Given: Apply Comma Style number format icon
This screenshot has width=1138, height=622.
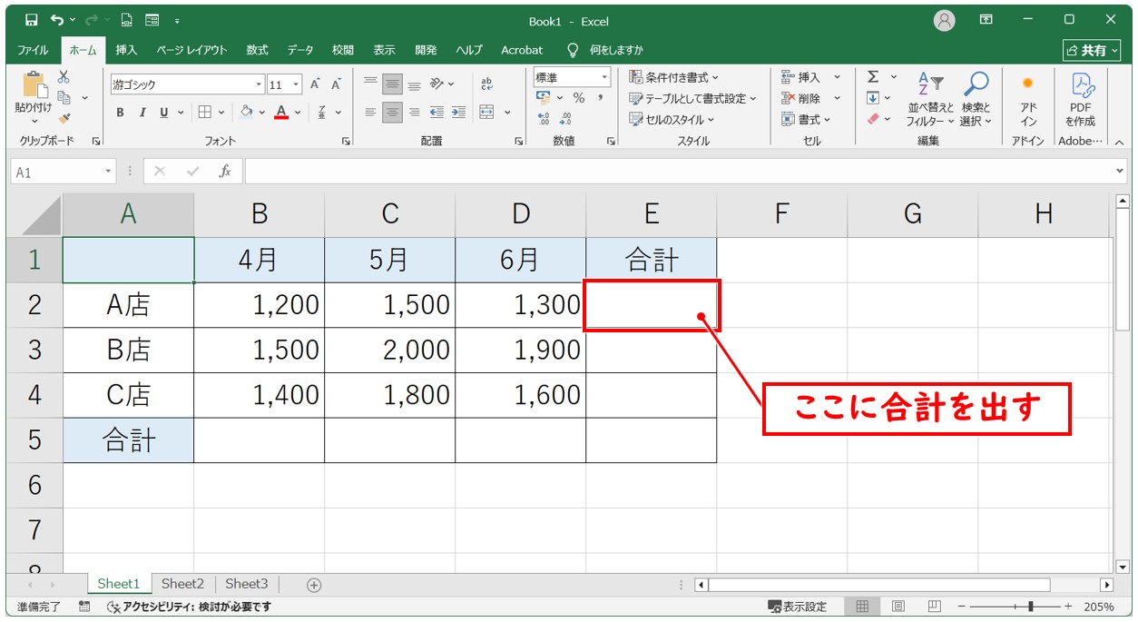Looking at the screenshot, I should (x=600, y=98).
